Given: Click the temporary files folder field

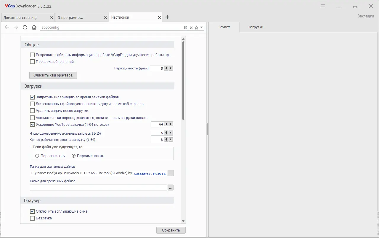Looking at the screenshot, I should [x=98, y=188].
